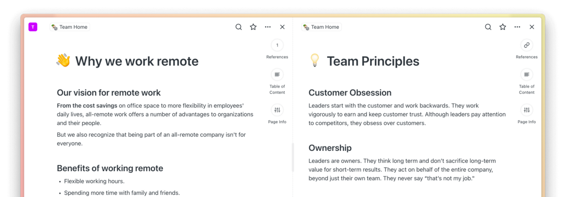565x197 pixels.
Task: Search in the Team Principles pane
Action: point(488,27)
